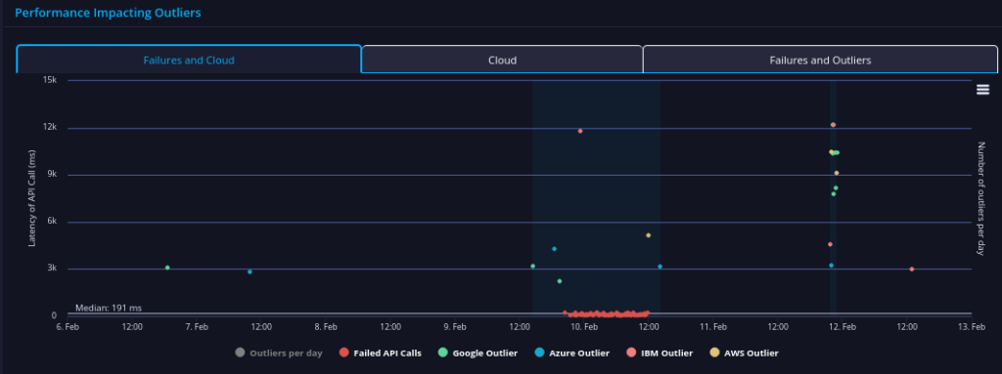
Task: Select the IBM outlier point near 13 Feb
Action: point(912,270)
